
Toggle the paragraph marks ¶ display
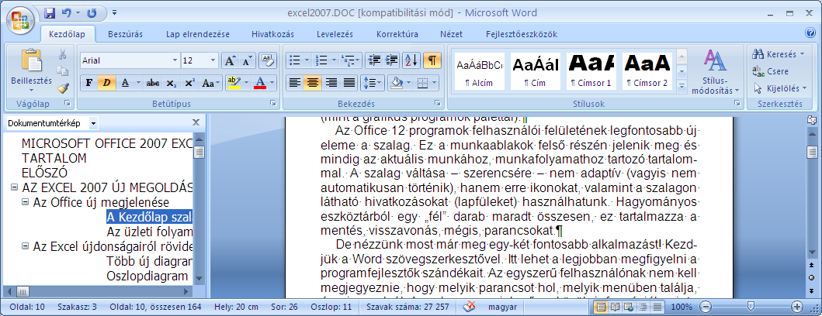point(432,60)
